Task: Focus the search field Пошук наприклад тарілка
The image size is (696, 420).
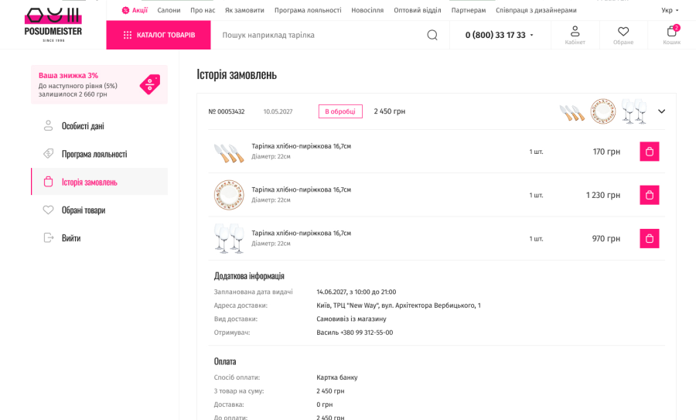Action: click(322, 35)
